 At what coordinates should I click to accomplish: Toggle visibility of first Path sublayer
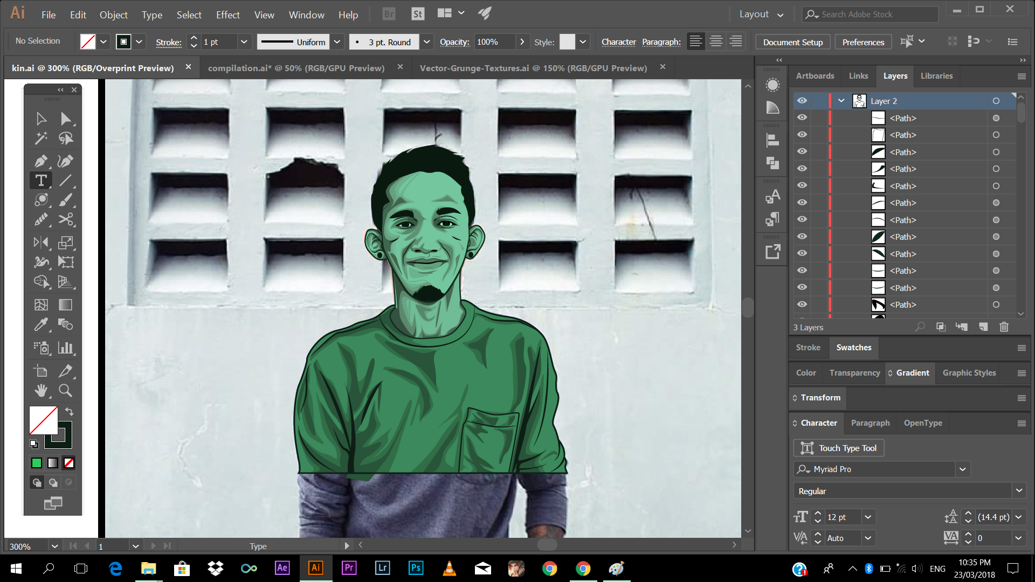point(802,118)
